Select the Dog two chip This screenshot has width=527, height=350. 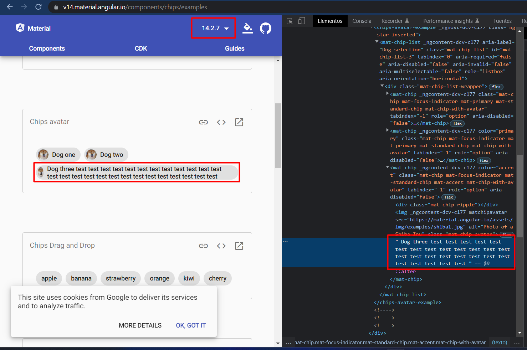(x=106, y=155)
